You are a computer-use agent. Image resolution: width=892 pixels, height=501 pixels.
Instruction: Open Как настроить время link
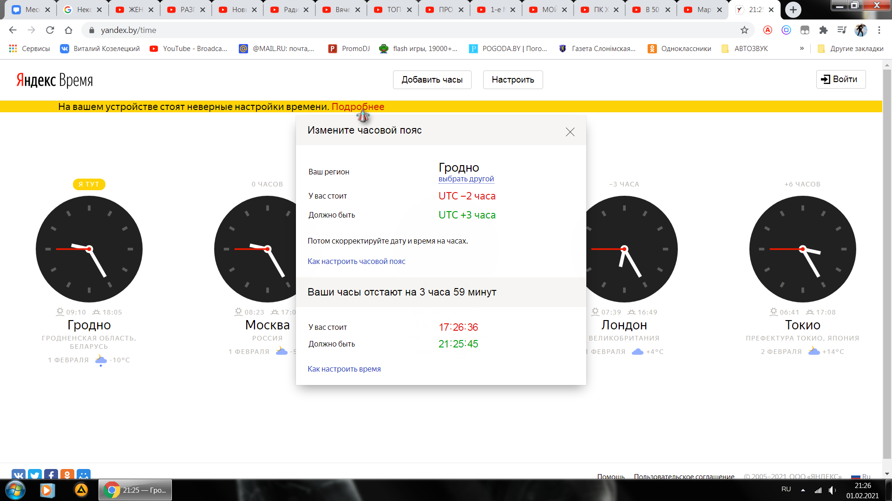tap(344, 369)
